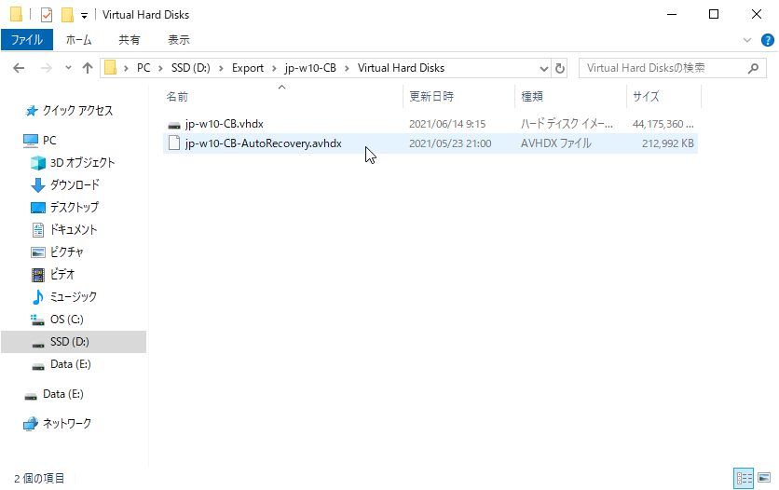
Task: Click the 3D オブジェクト cube icon
Action: click(x=38, y=163)
